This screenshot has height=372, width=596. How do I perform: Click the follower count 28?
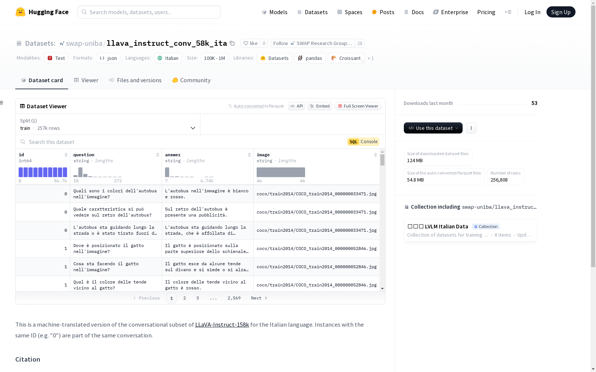tap(360, 43)
